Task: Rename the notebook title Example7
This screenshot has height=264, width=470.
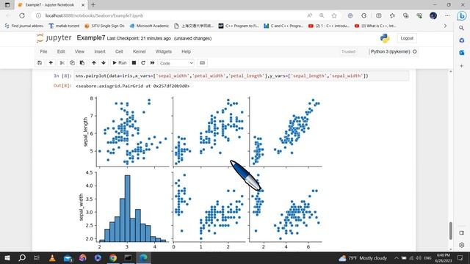Action: click(x=91, y=38)
